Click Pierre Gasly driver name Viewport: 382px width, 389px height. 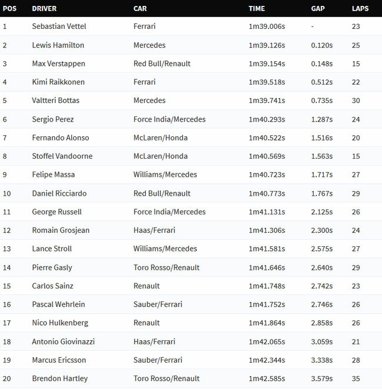[x=52, y=268]
